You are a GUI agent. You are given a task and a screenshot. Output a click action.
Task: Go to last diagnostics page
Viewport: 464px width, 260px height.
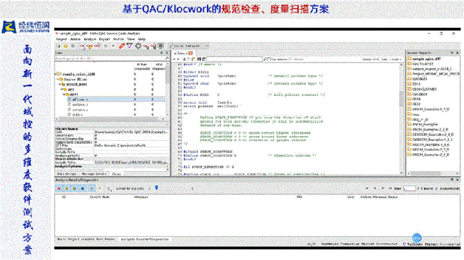click(x=391, y=189)
